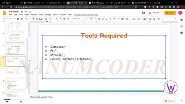
Task: Open the border color picker
Action: coord(60,19)
